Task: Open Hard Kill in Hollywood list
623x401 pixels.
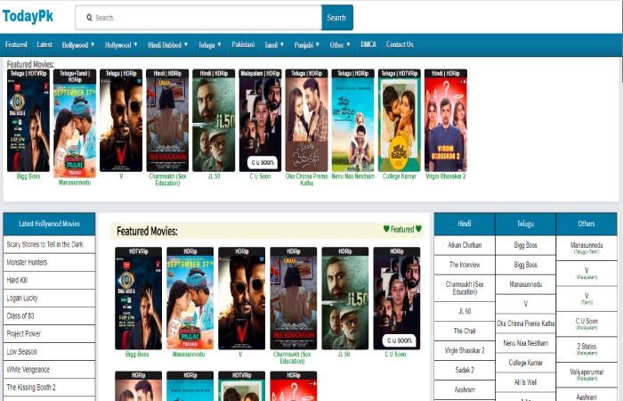Action: pos(49,281)
